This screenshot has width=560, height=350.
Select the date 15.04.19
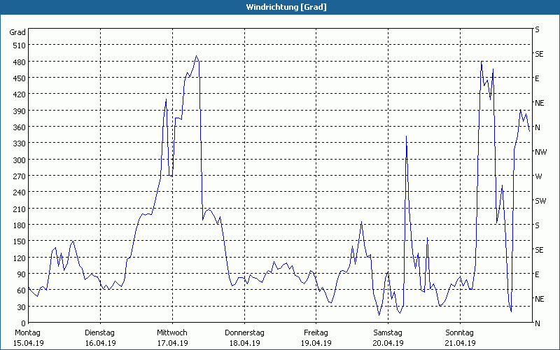29,343
